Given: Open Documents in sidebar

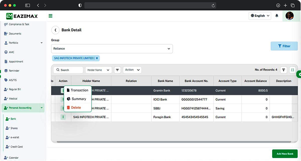Looking at the screenshot, I should (x=13, y=34).
